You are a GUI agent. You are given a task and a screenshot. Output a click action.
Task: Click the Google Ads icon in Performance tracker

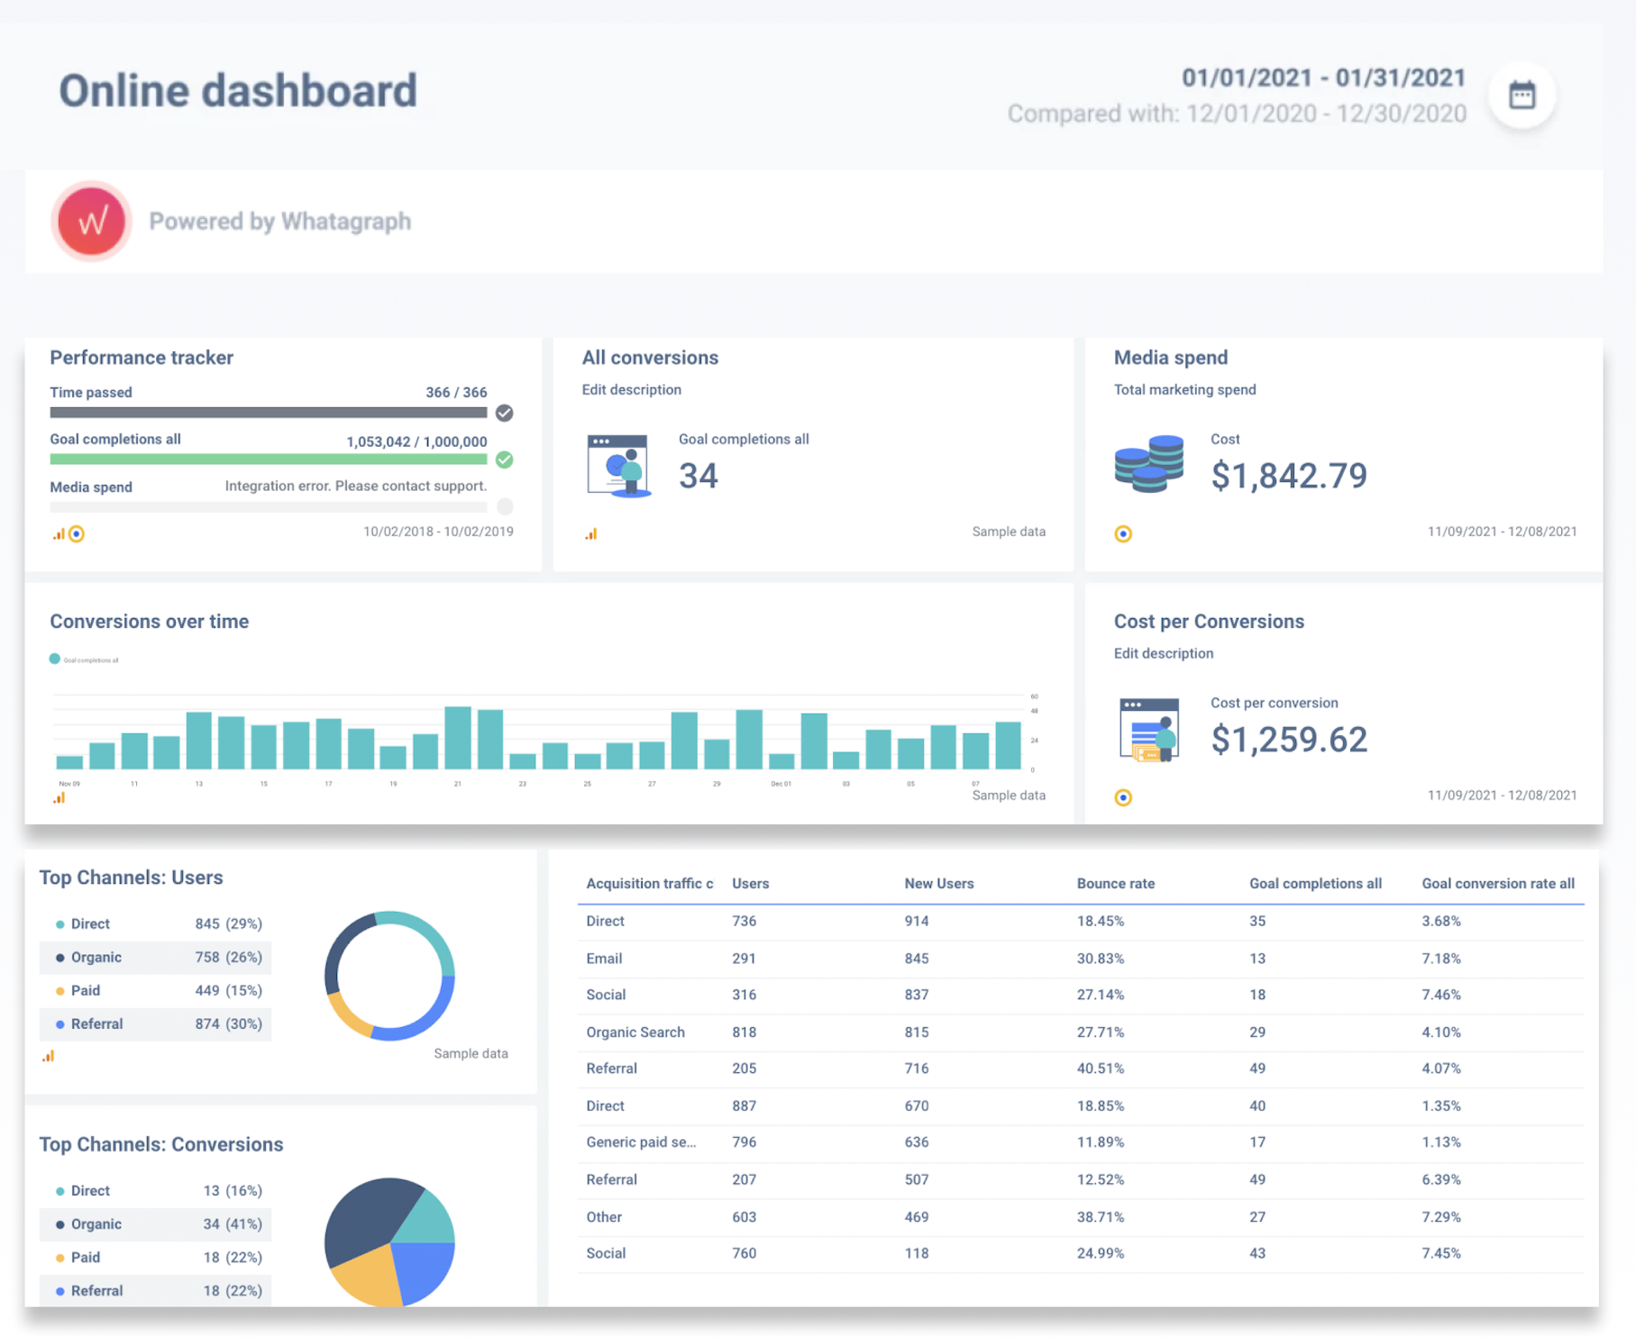pyautogui.click(x=77, y=533)
